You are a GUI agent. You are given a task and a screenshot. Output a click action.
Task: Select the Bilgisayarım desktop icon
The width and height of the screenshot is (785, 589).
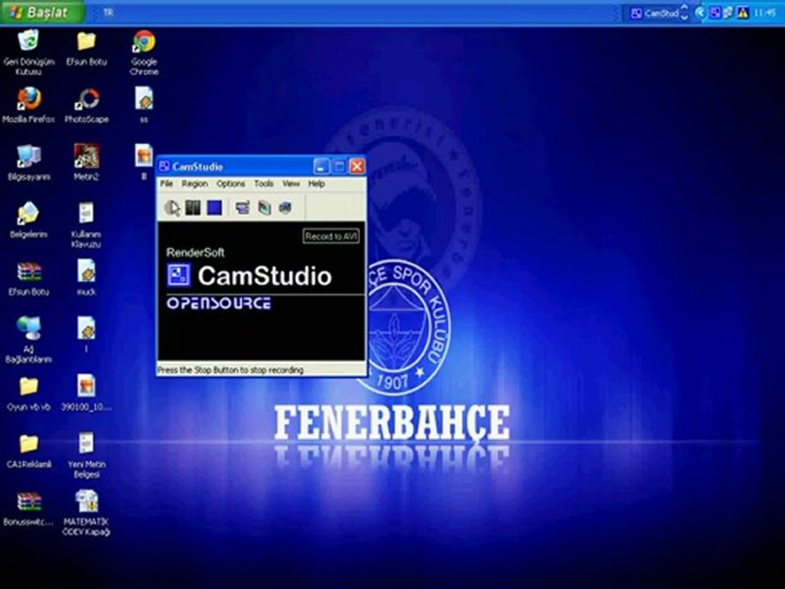29,163
